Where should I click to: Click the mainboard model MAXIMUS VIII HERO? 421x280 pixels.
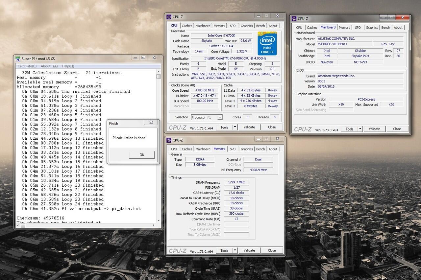click(x=344, y=44)
